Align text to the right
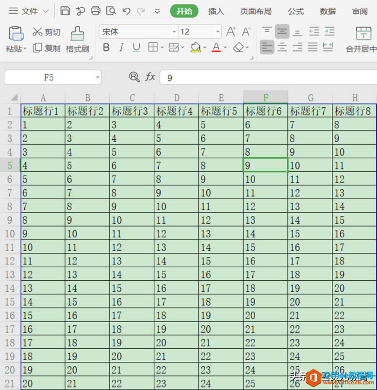 tap(297, 47)
